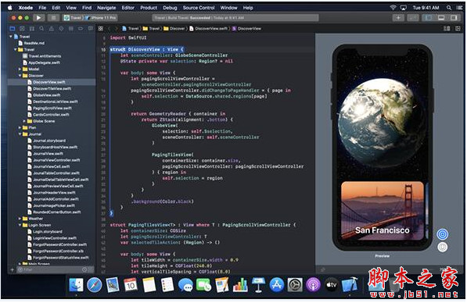
Task: Expand the Plan folder
Action: 20,127
